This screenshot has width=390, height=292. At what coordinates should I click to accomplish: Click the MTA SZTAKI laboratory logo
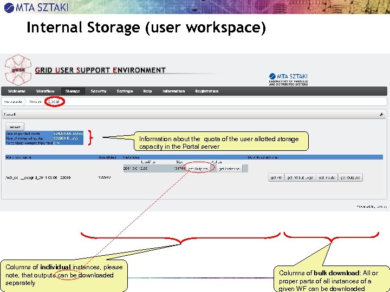[x=289, y=79]
